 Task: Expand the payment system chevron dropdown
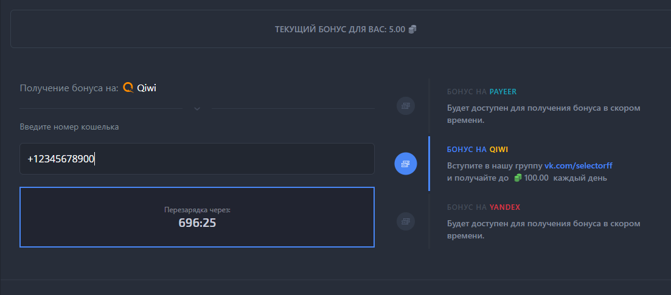197,109
